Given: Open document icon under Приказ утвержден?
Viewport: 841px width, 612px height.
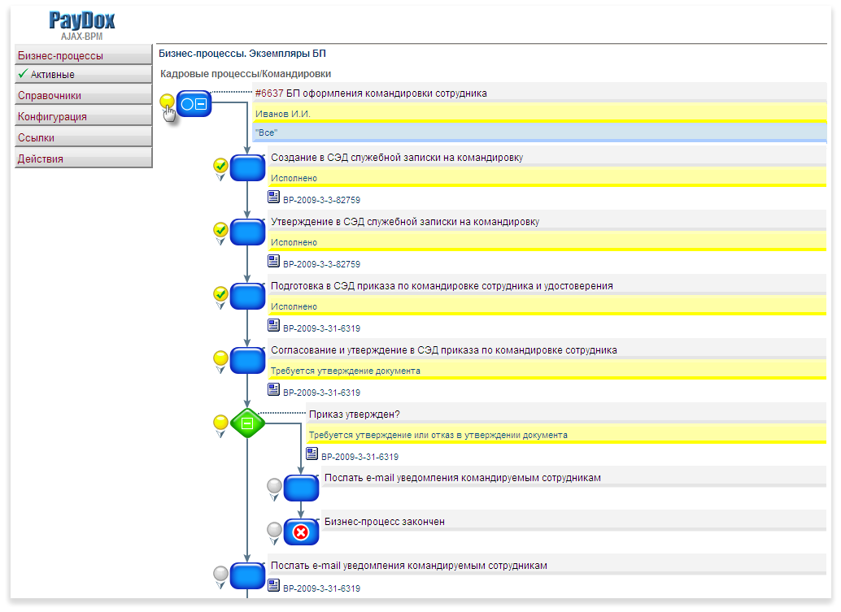Looking at the screenshot, I should pyautogui.click(x=312, y=454).
